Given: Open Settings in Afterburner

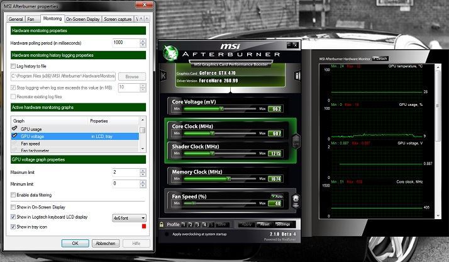Looking at the screenshot, I should click(x=283, y=224).
